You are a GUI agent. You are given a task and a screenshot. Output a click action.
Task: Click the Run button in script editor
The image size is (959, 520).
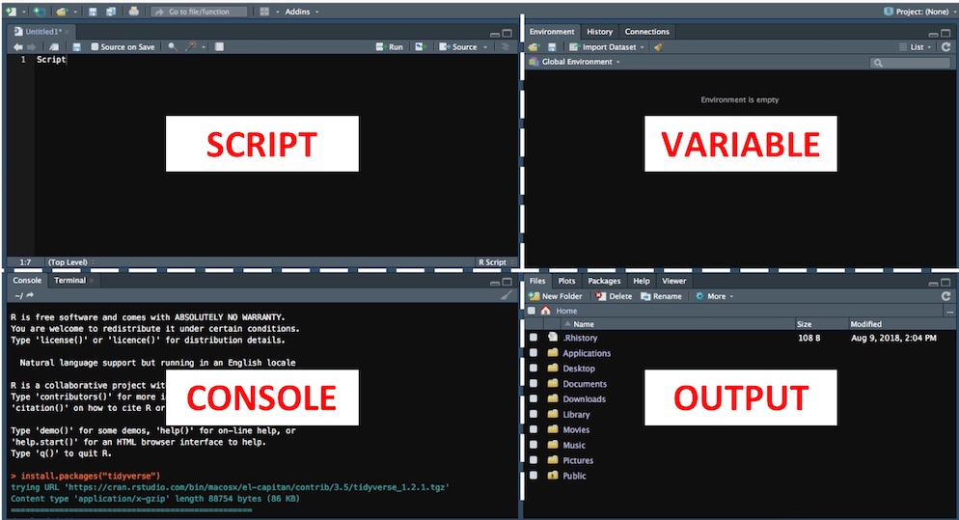click(390, 46)
